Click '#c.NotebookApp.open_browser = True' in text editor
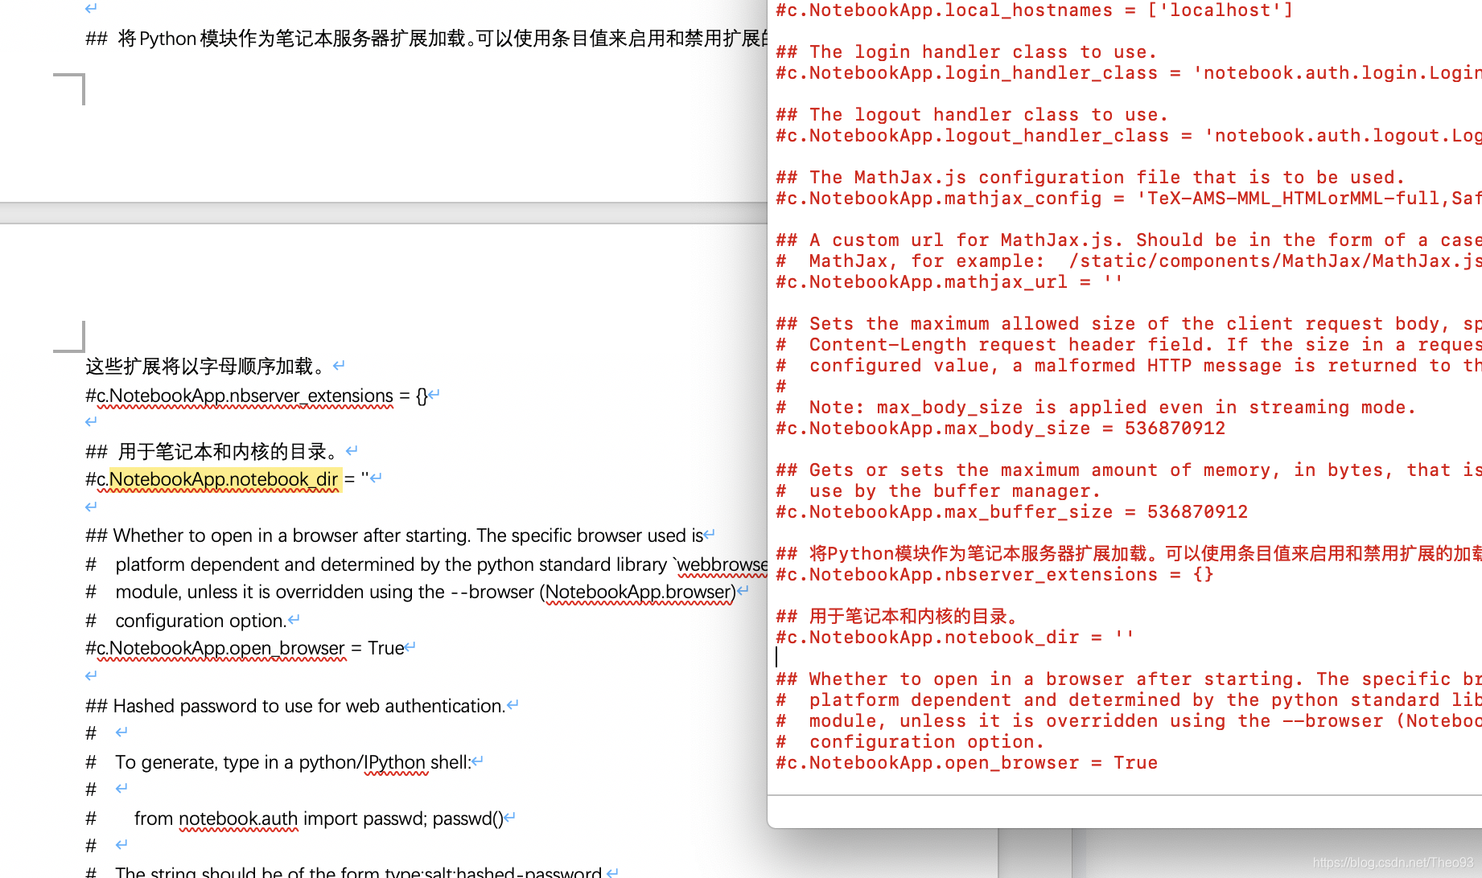Image resolution: width=1482 pixels, height=878 pixels. (x=966, y=763)
